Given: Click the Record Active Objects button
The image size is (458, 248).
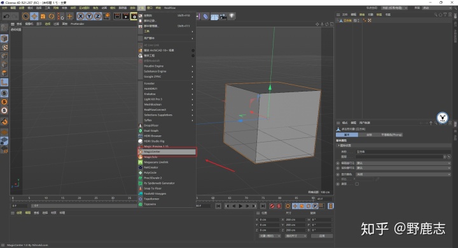Looking at the screenshot, I should pos(272,206).
